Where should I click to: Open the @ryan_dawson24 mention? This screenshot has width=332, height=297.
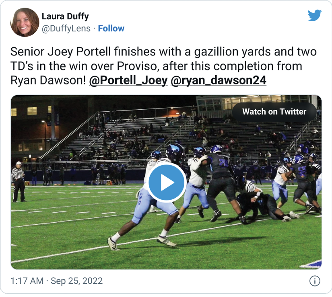[x=219, y=80]
